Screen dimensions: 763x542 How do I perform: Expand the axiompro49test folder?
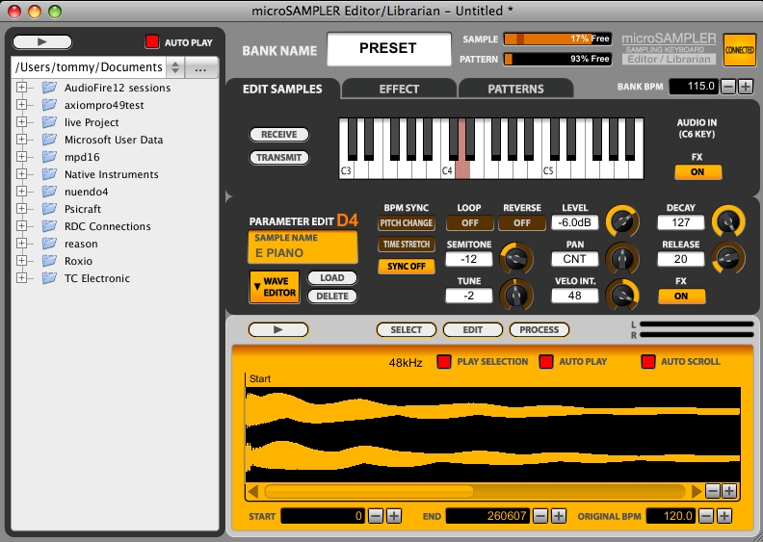pos(21,105)
